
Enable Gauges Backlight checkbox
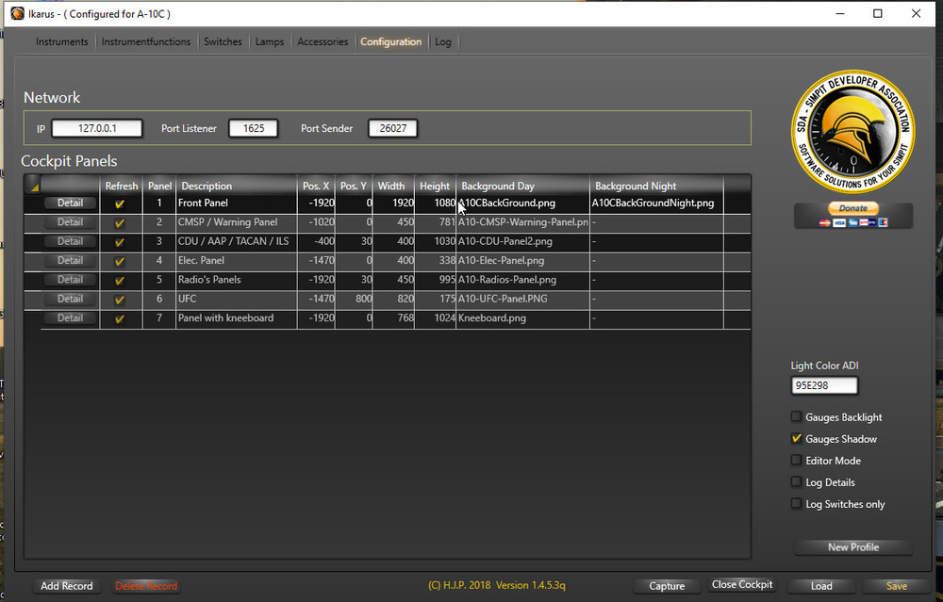796,416
